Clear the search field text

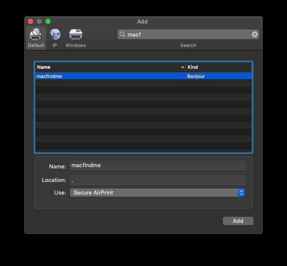click(x=254, y=34)
